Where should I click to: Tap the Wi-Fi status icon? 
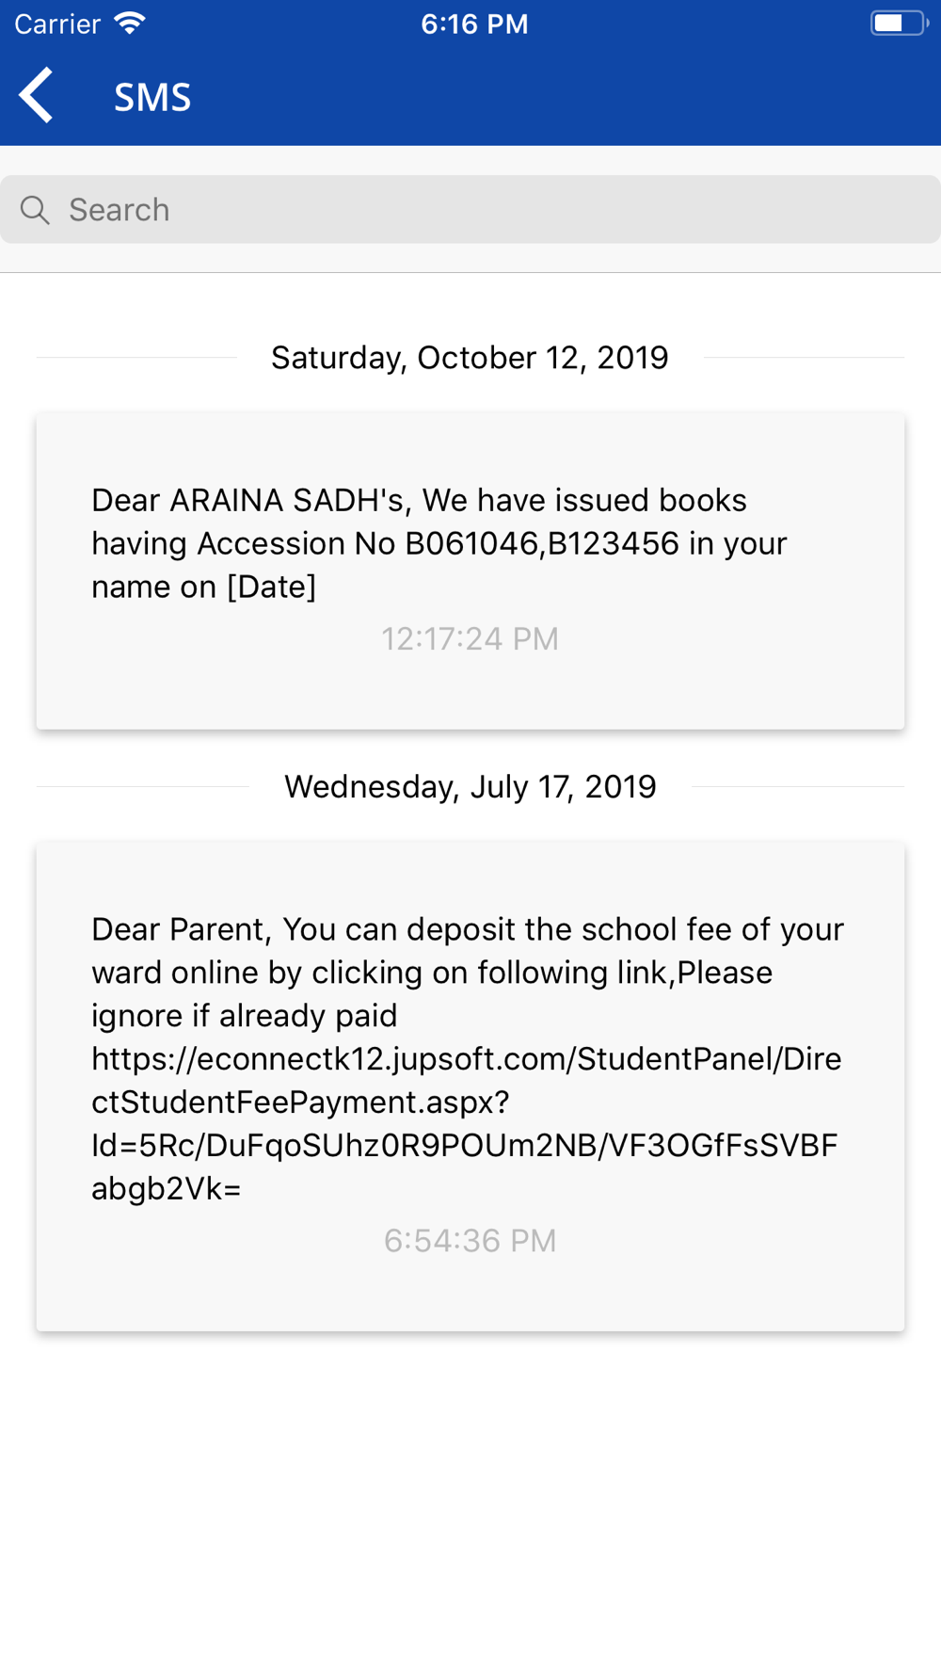130,24
